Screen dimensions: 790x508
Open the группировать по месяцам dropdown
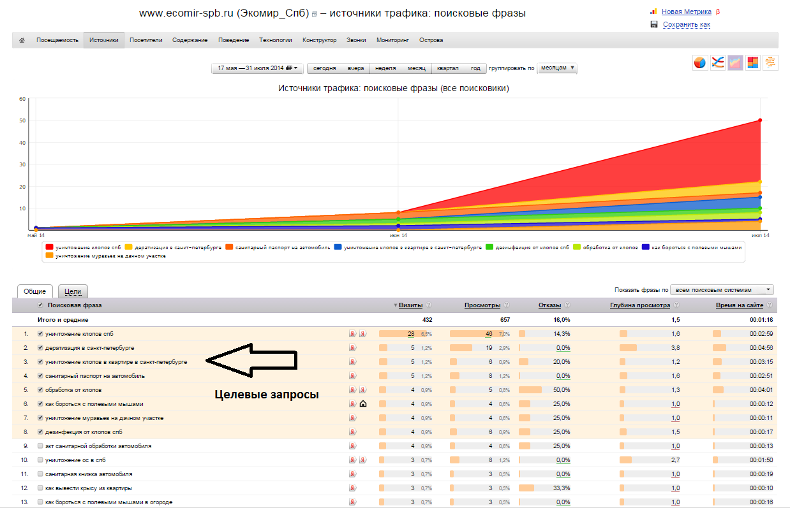tap(557, 68)
